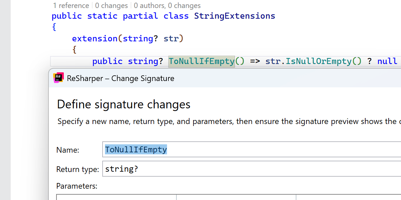Click the "partial" keyword in class declaration
The width and height of the screenshot is (401, 200).
point(140,16)
